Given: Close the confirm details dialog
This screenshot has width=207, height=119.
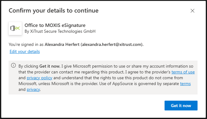Looking at the screenshot, I should click(192, 11).
